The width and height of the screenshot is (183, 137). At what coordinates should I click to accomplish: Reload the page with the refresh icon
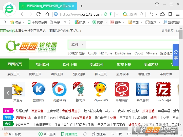tap(39, 14)
